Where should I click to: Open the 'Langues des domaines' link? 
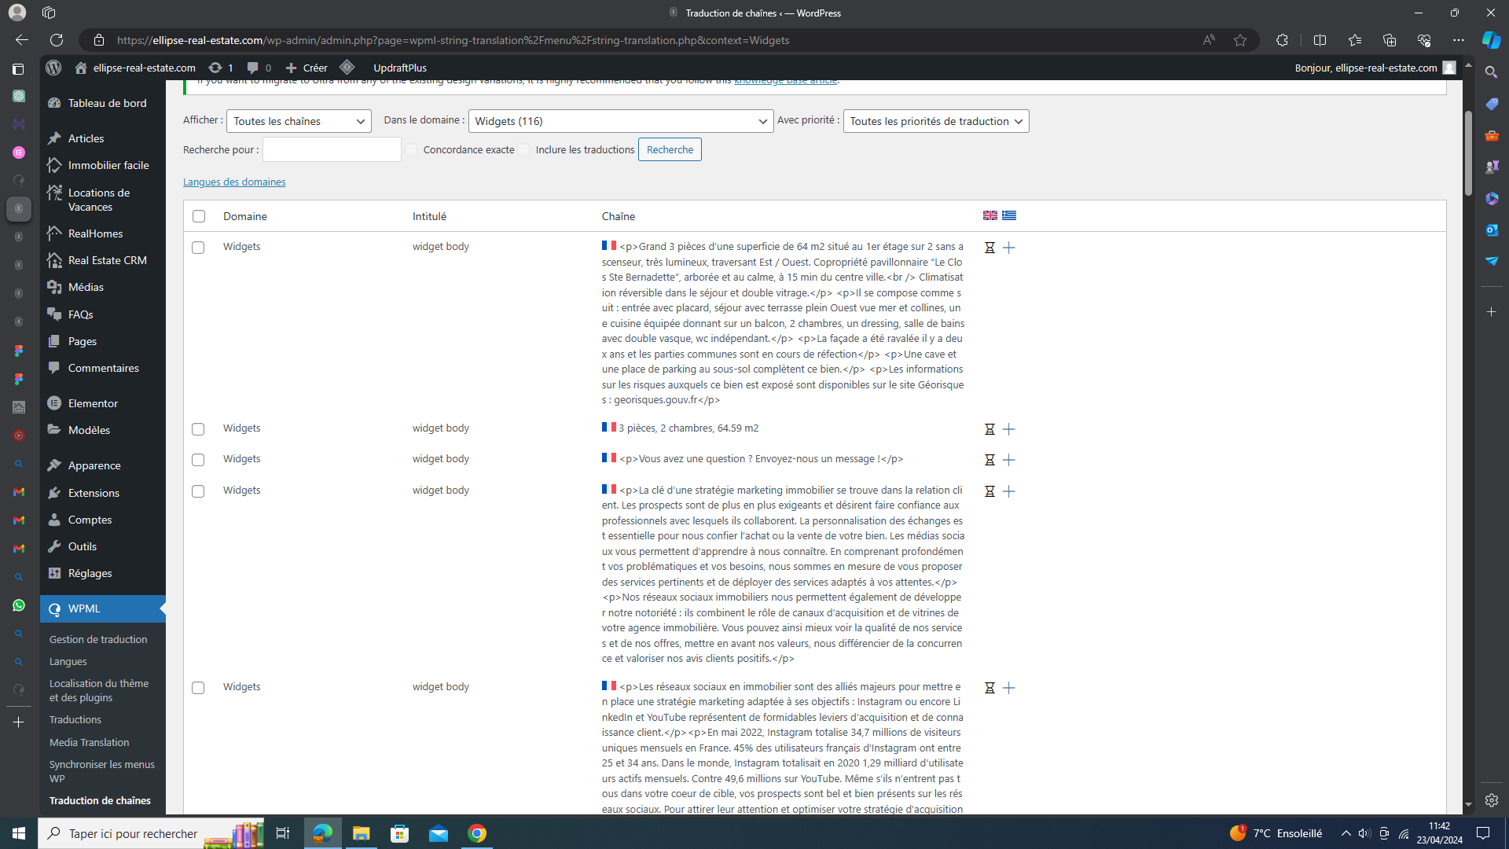tap(234, 182)
